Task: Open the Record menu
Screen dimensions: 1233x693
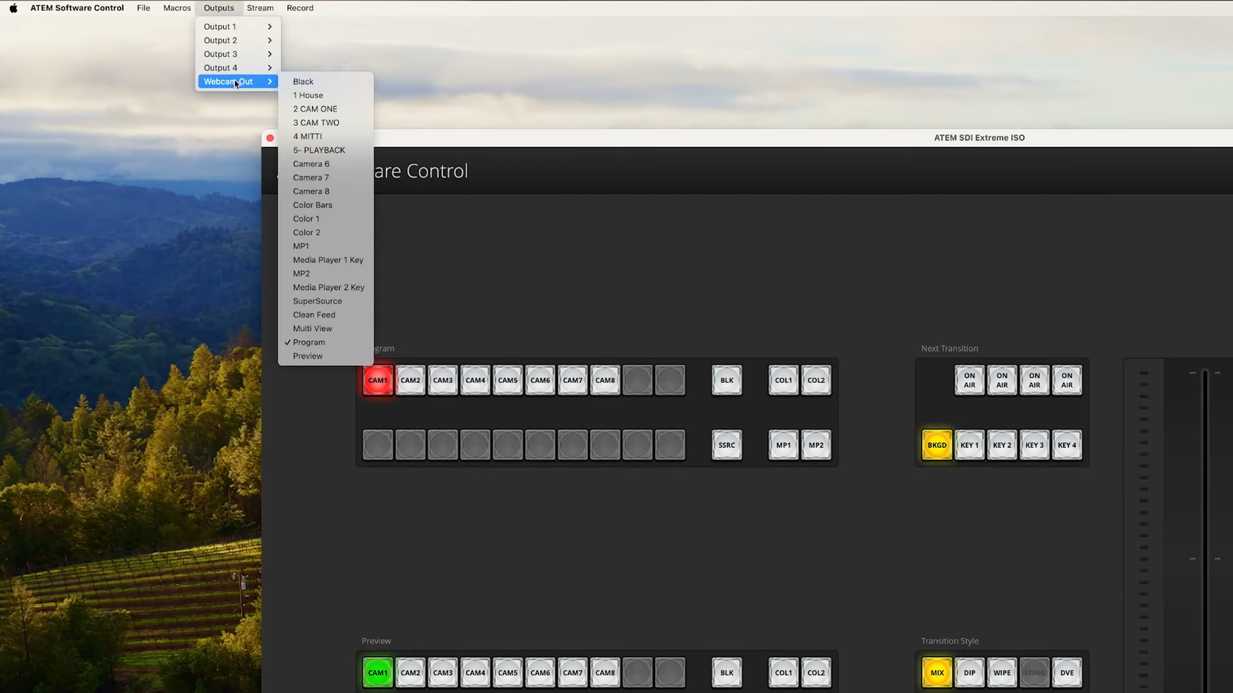Action: (300, 8)
